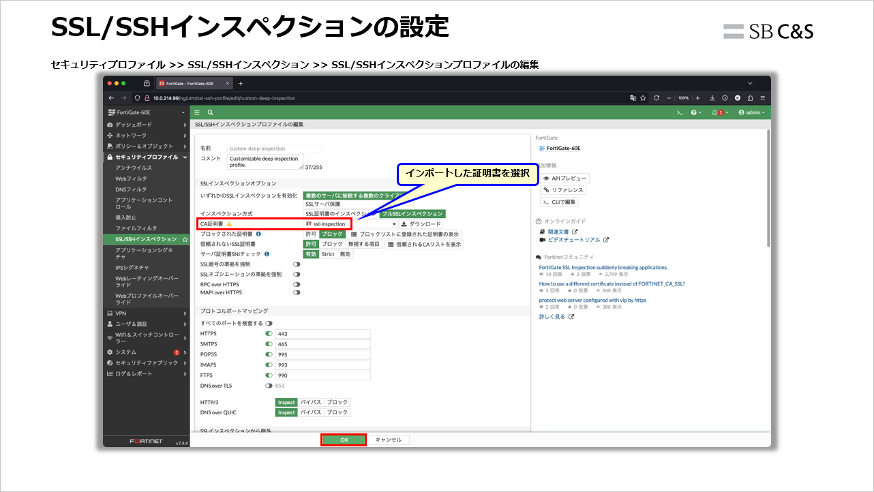Open the FortiGate-60E device dropdown in sidebar
This screenshot has height=492, width=874.
point(146,112)
